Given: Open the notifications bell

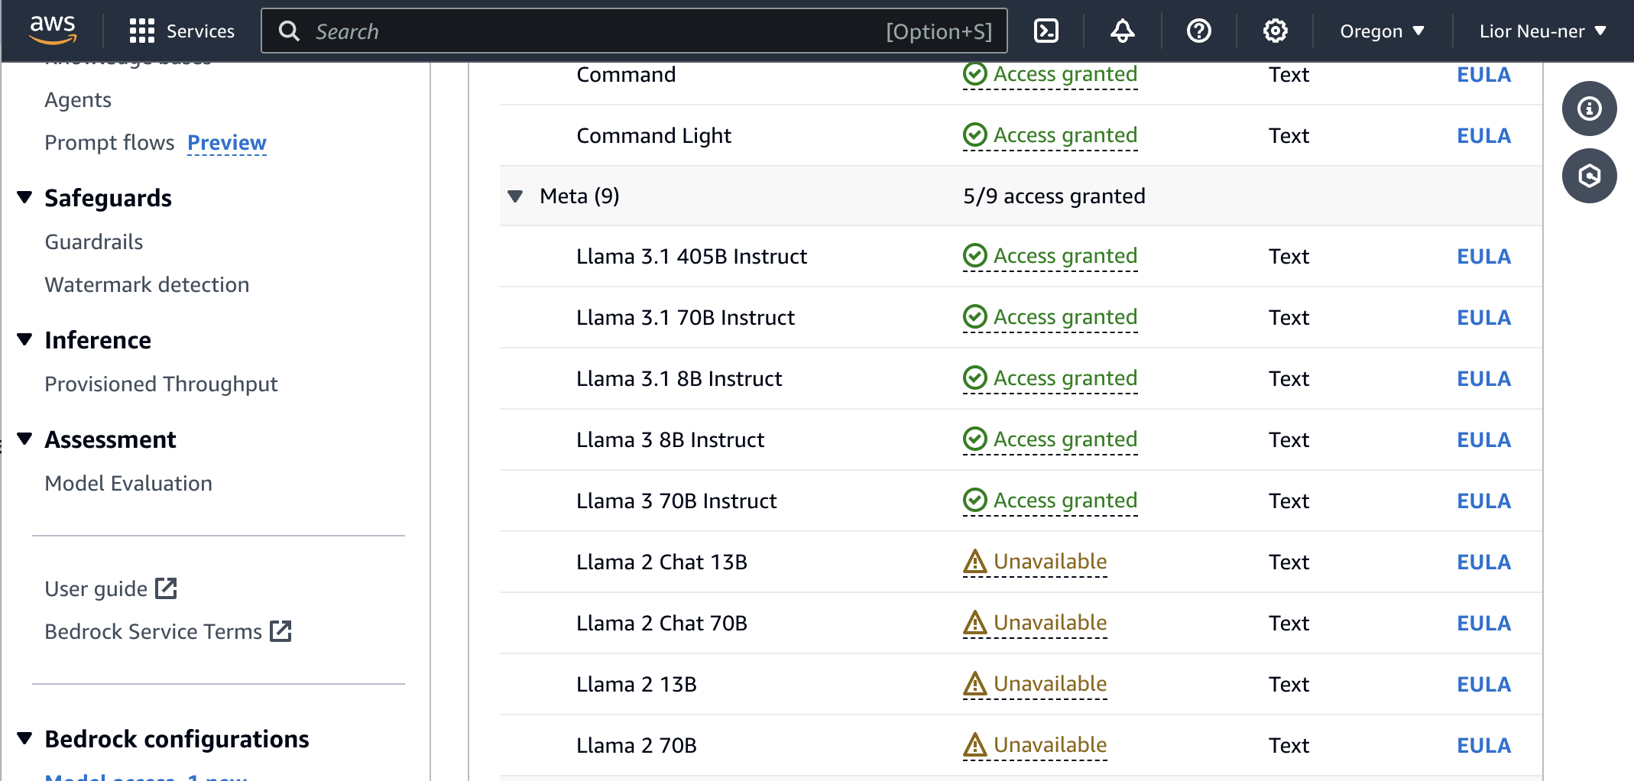Looking at the screenshot, I should [x=1122, y=31].
